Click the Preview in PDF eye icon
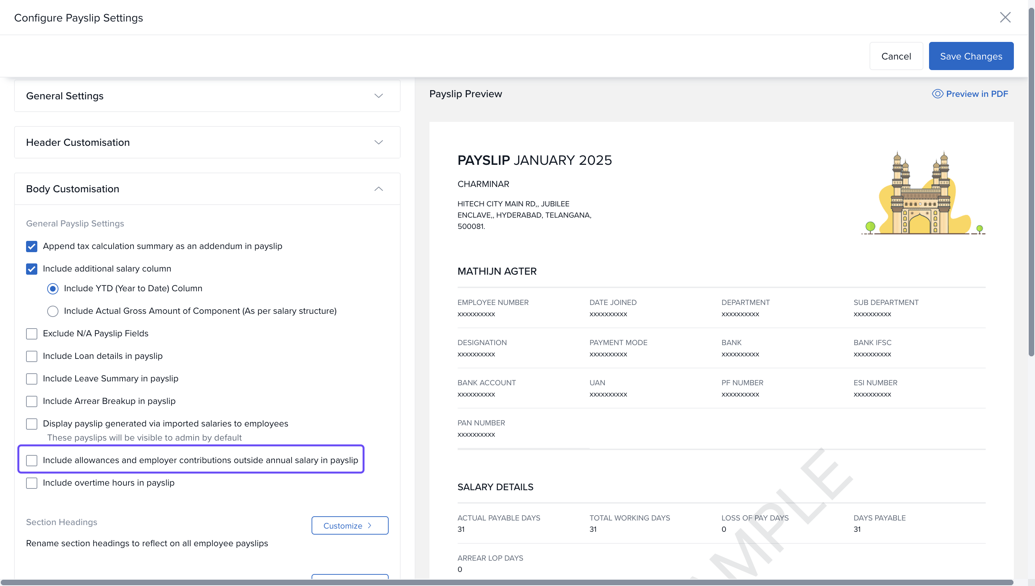Image resolution: width=1035 pixels, height=586 pixels. click(x=937, y=94)
